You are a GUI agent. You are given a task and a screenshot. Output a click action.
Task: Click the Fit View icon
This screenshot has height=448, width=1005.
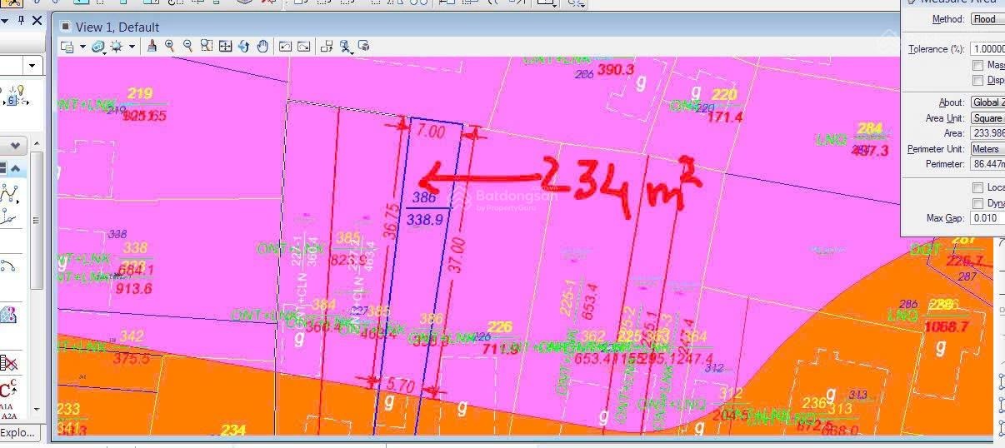(225, 47)
